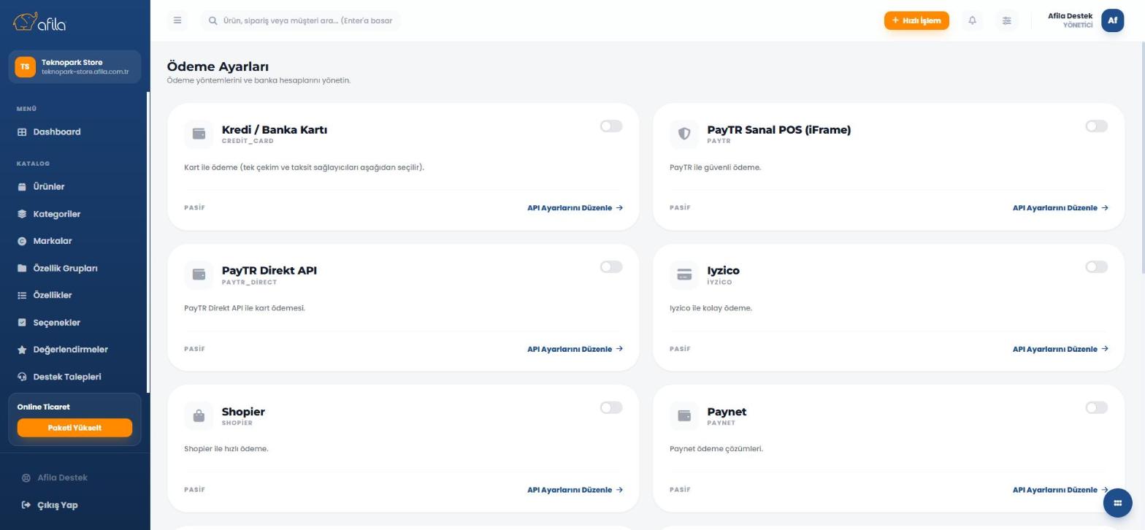Open the sliders settings icon in header
Image resolution: width=1145 pixels, height=530 pixels.
(1006, 20)
